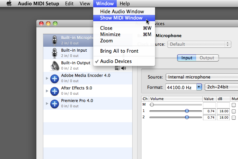
Task: Click the Built-in Output speaker icon
Action: [x=55, y=66]
